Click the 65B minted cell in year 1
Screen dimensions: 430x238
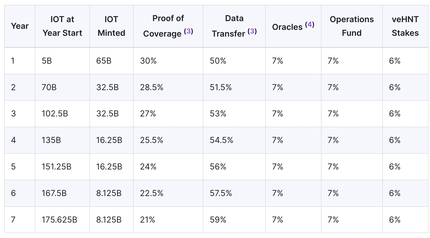coord(104,61)
